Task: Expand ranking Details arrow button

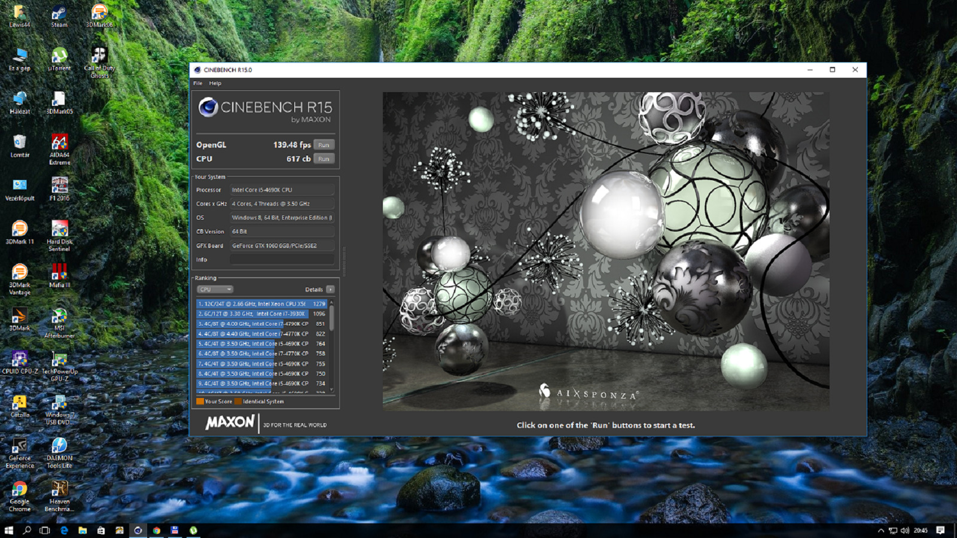Action: click(330, 290)
